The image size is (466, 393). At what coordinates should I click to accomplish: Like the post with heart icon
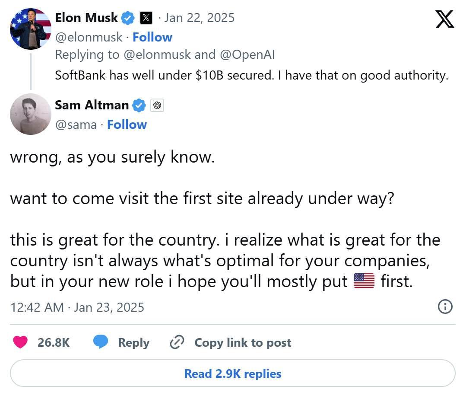tap(20, 342)
